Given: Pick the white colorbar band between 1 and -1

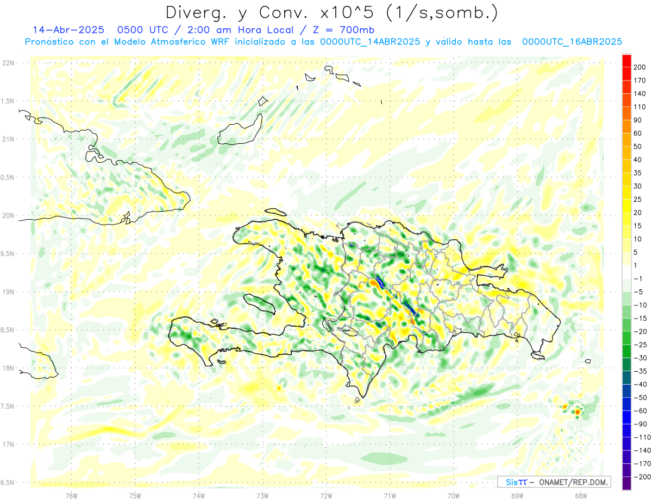Looking at the screenshot, I should [626, 272].
